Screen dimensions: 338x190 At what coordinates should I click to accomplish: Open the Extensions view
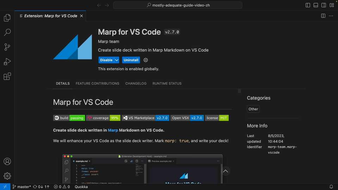[7, 76]
